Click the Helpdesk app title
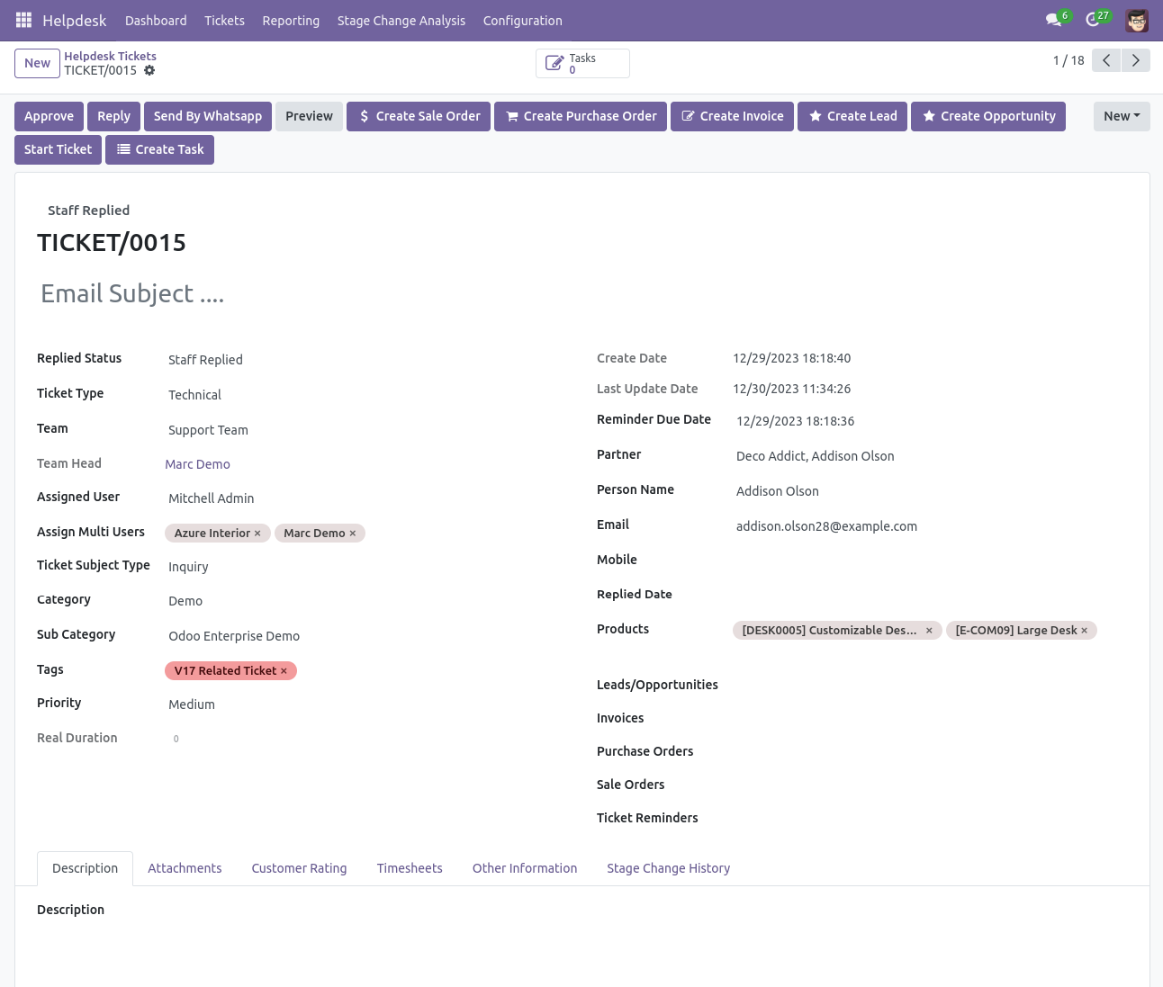Viewport: 1163px width, 987px height. 75,21
